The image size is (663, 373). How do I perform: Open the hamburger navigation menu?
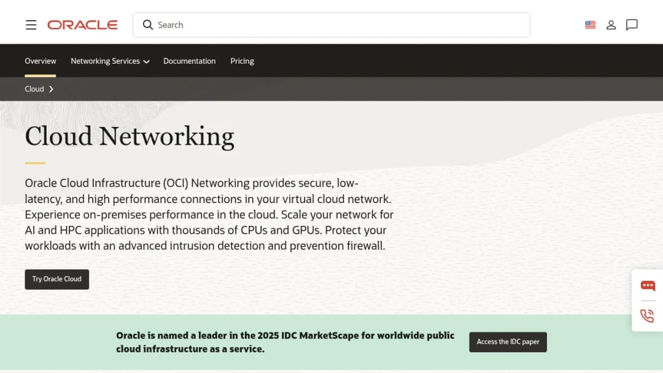click(31, 25)
